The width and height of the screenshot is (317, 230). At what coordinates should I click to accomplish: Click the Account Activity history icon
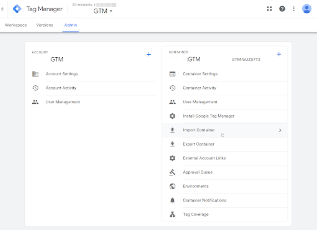[35, 88]
